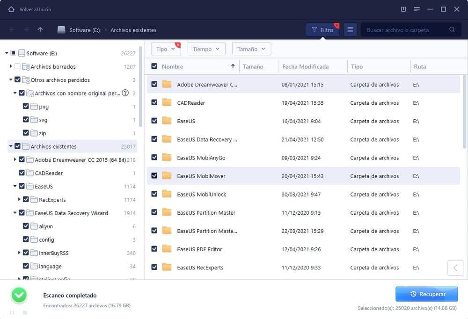Click the file list vertical scrollbar
Image resolution: width=468 pixels, height=319 pixels.
464,111
